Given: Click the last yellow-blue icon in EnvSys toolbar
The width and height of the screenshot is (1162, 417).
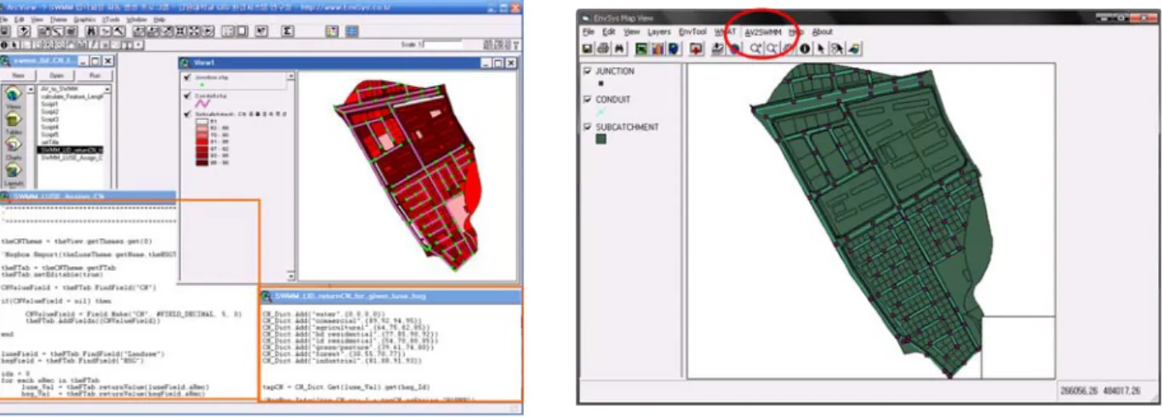Looking at the screenshot, I should [x=854, y=49].
